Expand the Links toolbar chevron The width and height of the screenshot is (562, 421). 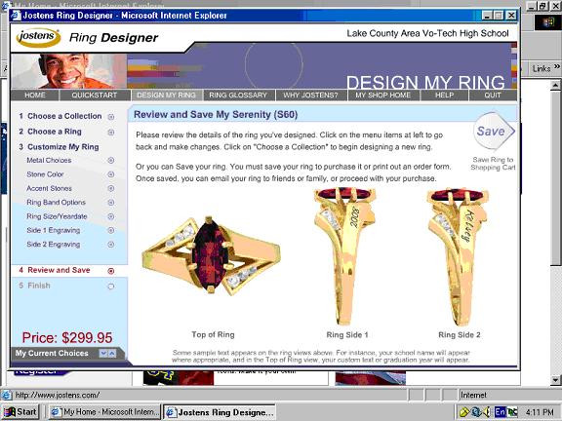click(x=556, y=66)
